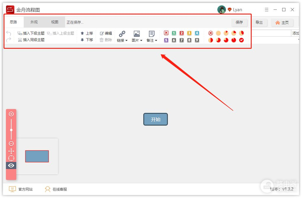Insert a sibling topic with 插入同级主题
The height and width of the screenshot is (198, 302).
coord(31,40)
